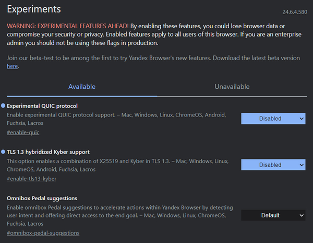Switch to the Unavailable tab
This screenshot has width=313, height=243.
point(232,87)
